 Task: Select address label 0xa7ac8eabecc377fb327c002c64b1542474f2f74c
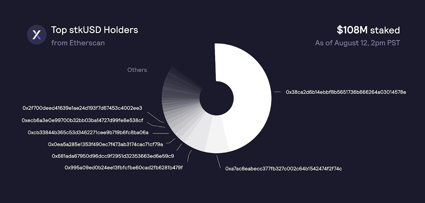pos(284,169)
